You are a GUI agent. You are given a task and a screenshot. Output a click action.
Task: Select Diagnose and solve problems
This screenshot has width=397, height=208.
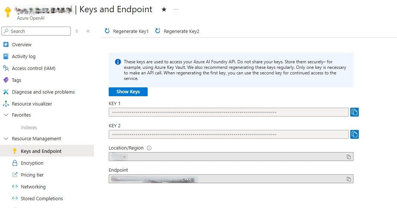click(x=43, y=92)
